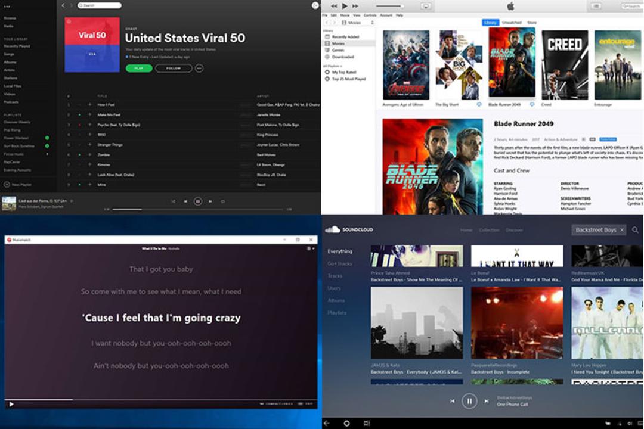Viewport: 644px width, 429px height.
Task: Toggle repeat in the Spotify player
Action: pyautogui.click(x=222, y=201)
